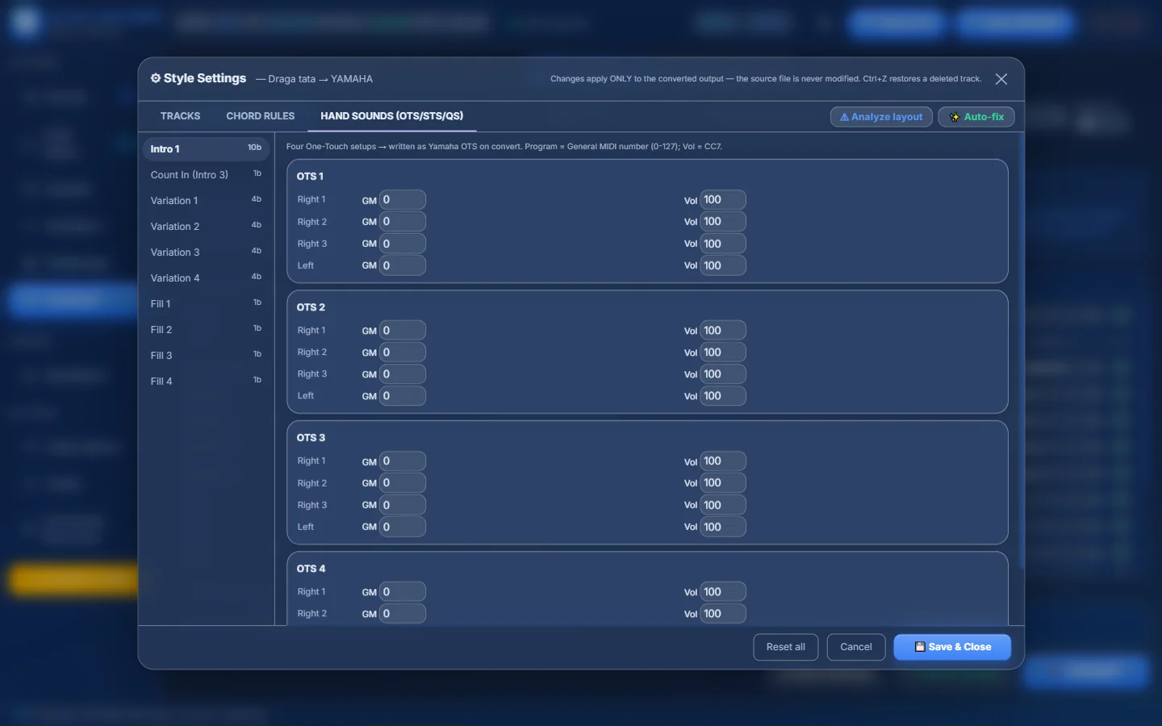Viewport: 1162px width, 726px height.
Task: Select the Variation 3 section
Action: 206,252
